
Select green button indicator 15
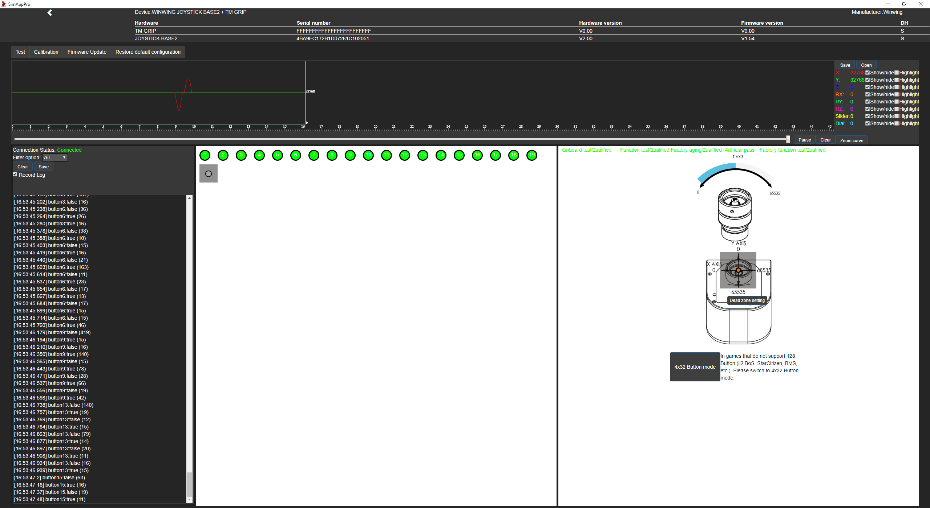(459, 155)
